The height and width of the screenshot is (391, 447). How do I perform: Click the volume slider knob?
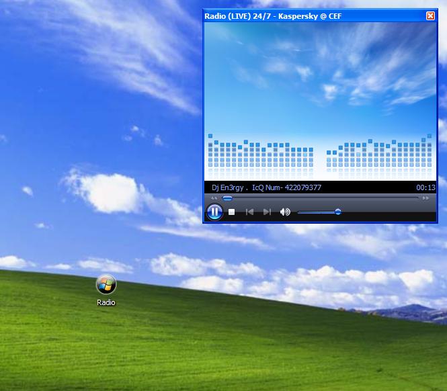pyautogui.click(x=338, y=212)
